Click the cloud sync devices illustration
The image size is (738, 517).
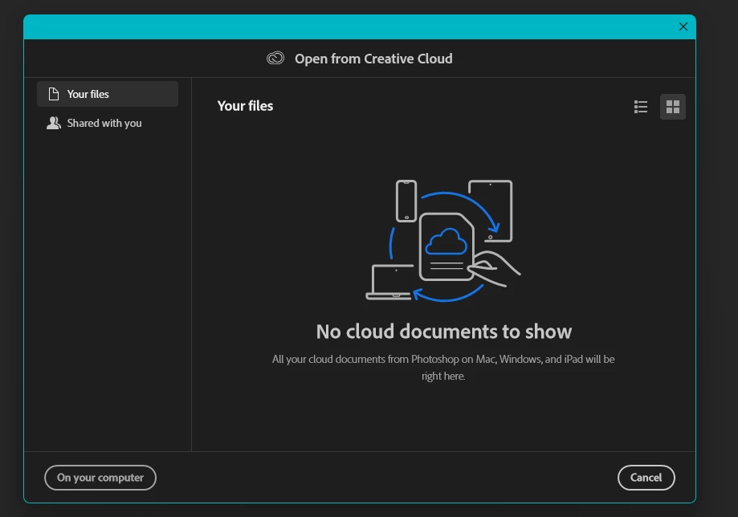pyautogui.click(x=443, y=240)
